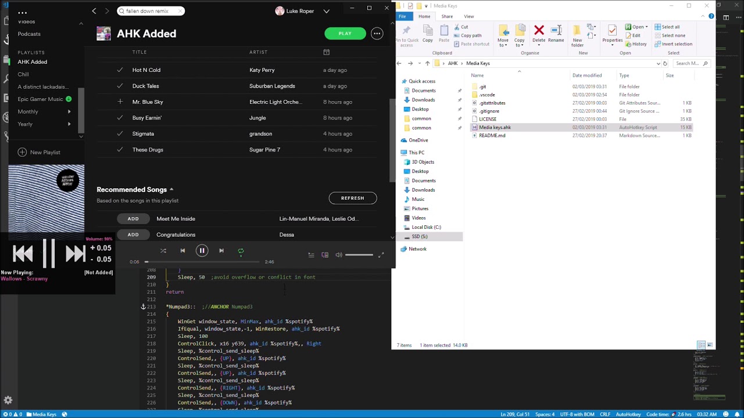Open VS Code settings gear icon
The image size is (744, 418).
tap(8, 400)
